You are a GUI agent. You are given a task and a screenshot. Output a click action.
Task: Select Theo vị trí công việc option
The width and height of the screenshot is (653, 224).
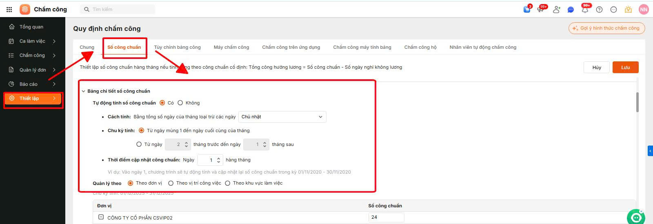171,183
